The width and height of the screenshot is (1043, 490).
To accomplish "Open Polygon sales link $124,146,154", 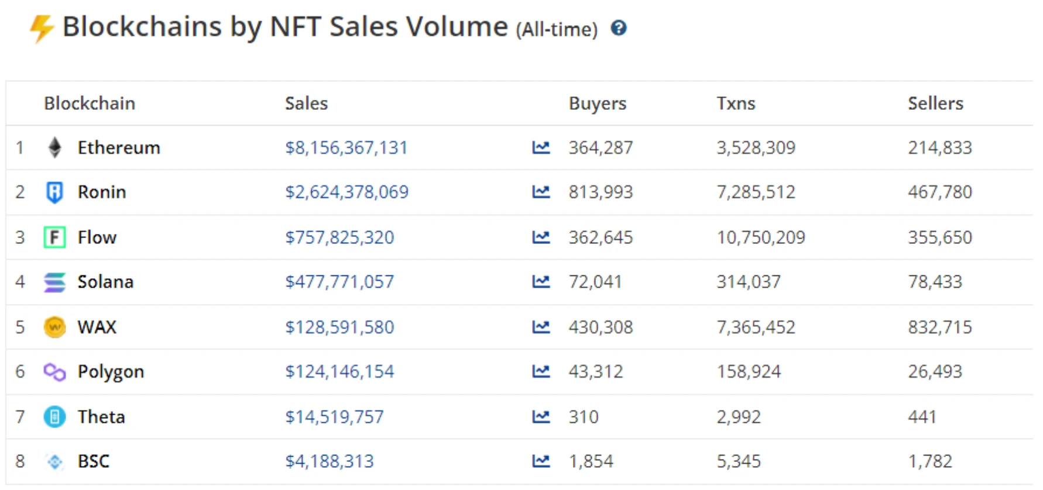I will [339, 371].
